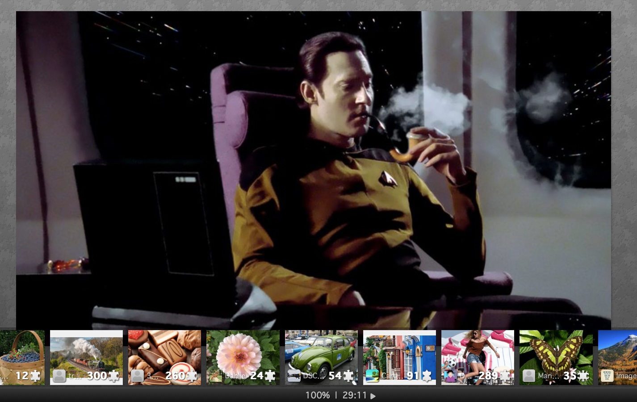This screenshot has width=637, height=402.
Task: Click the puzzle-piece icon next to 300
Action: pos(114,376)
